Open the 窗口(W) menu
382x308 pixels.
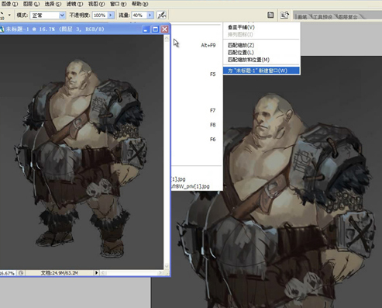click(x=118, y=4)
